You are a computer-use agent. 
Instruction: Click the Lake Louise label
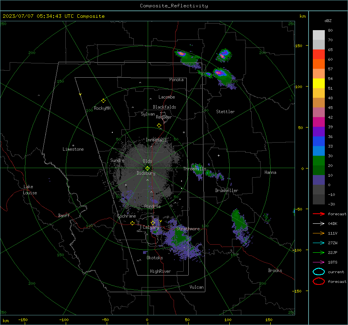tap(30, 190)
